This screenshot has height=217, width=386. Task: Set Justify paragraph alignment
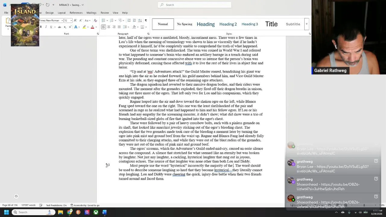tap(119, 27)
